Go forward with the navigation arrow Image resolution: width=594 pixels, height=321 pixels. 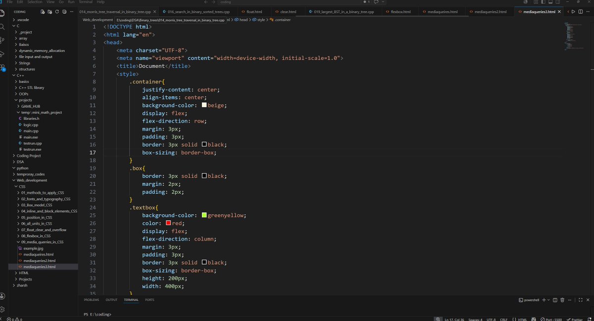pos(213,2)
